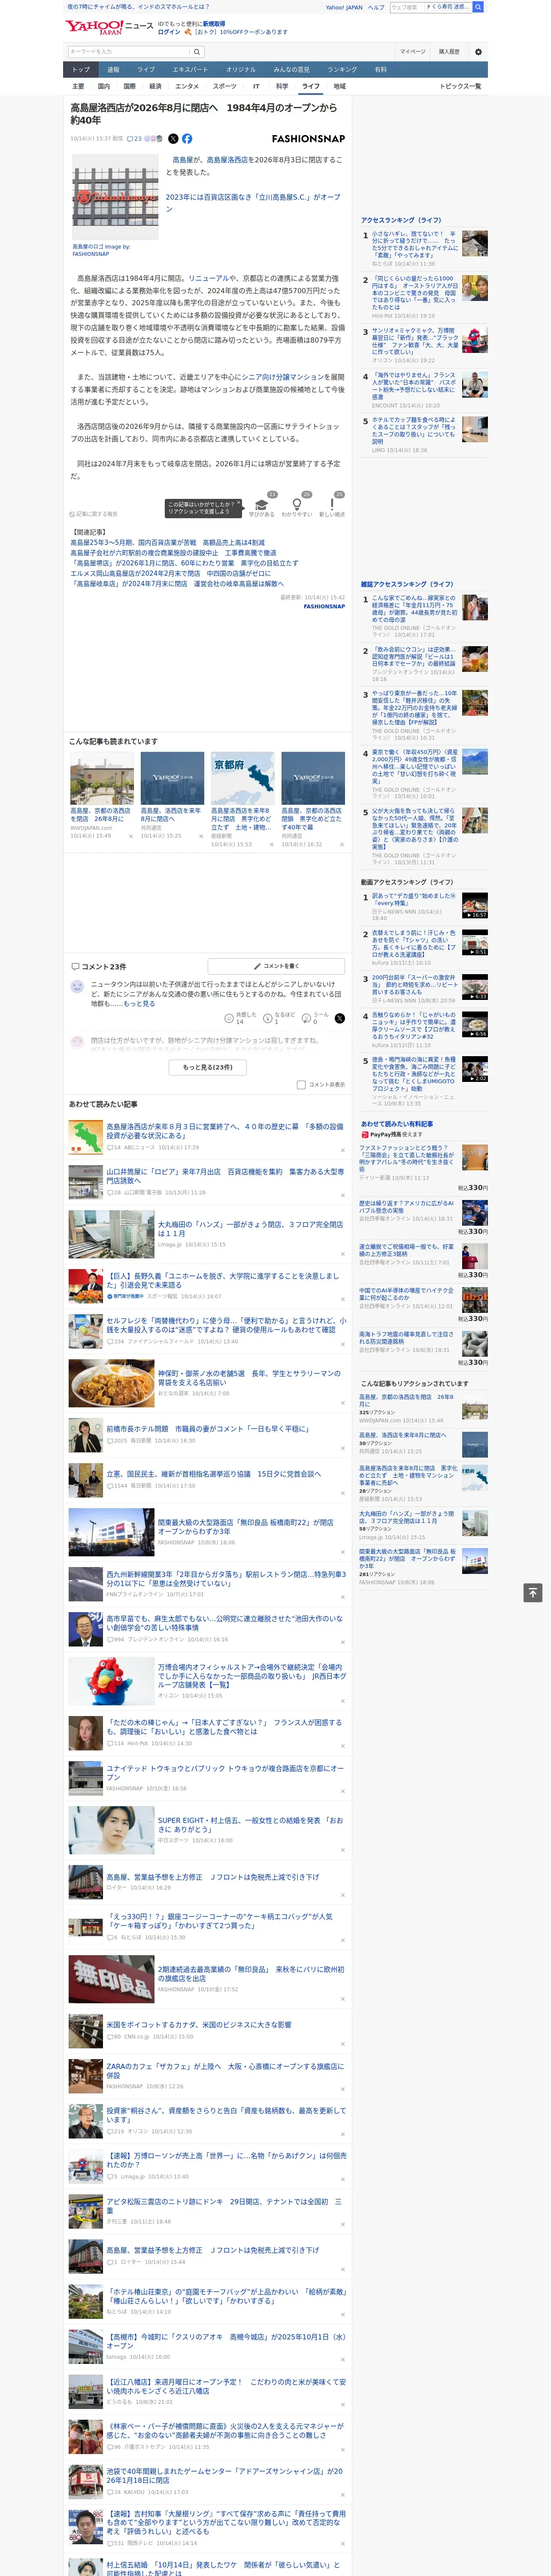
Task: Select the 有料 navigation tab
Action: tap(380, 70)
